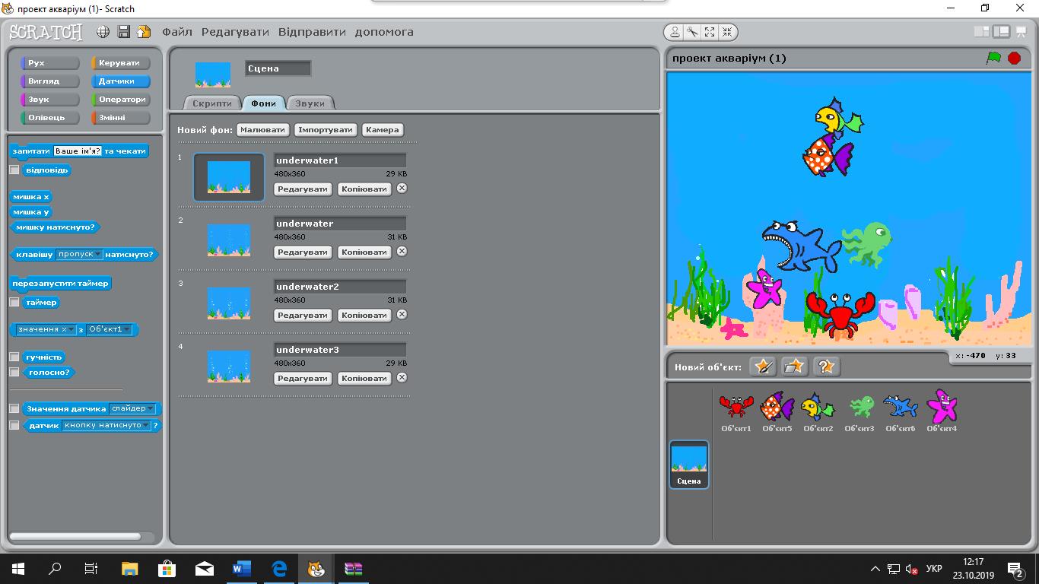
Task: Enable the Значення датчика checkbox
Action: pyautogui.click(x=14, y=409)
